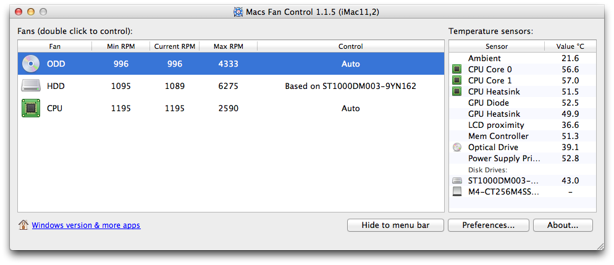
Task: Click Based on ST1000DM003-9YN162 control text
Action: click(x=350, y=86)
